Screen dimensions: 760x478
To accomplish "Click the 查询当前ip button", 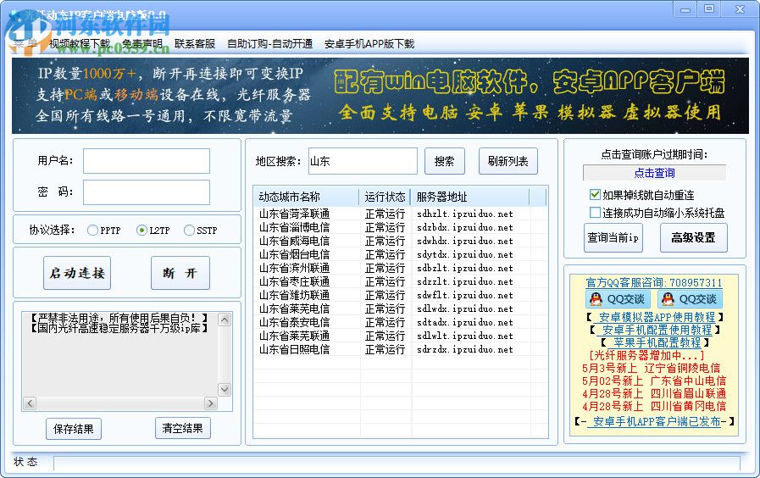I will click(613, 237).
